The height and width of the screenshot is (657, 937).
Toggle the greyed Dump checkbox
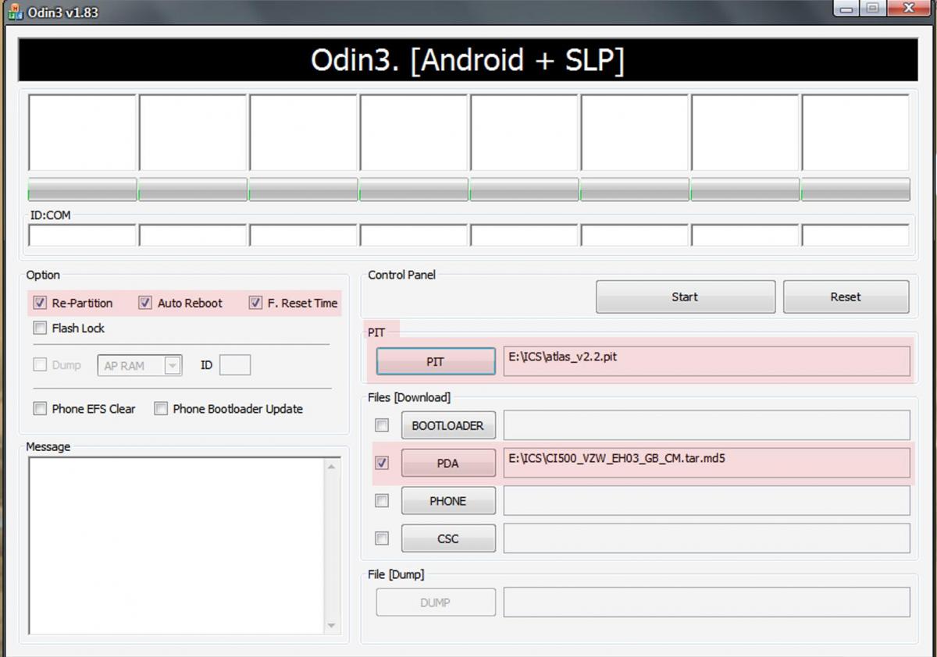point(40,364)
